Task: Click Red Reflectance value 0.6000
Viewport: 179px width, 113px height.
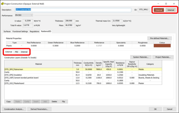Action: coord(34,46)
